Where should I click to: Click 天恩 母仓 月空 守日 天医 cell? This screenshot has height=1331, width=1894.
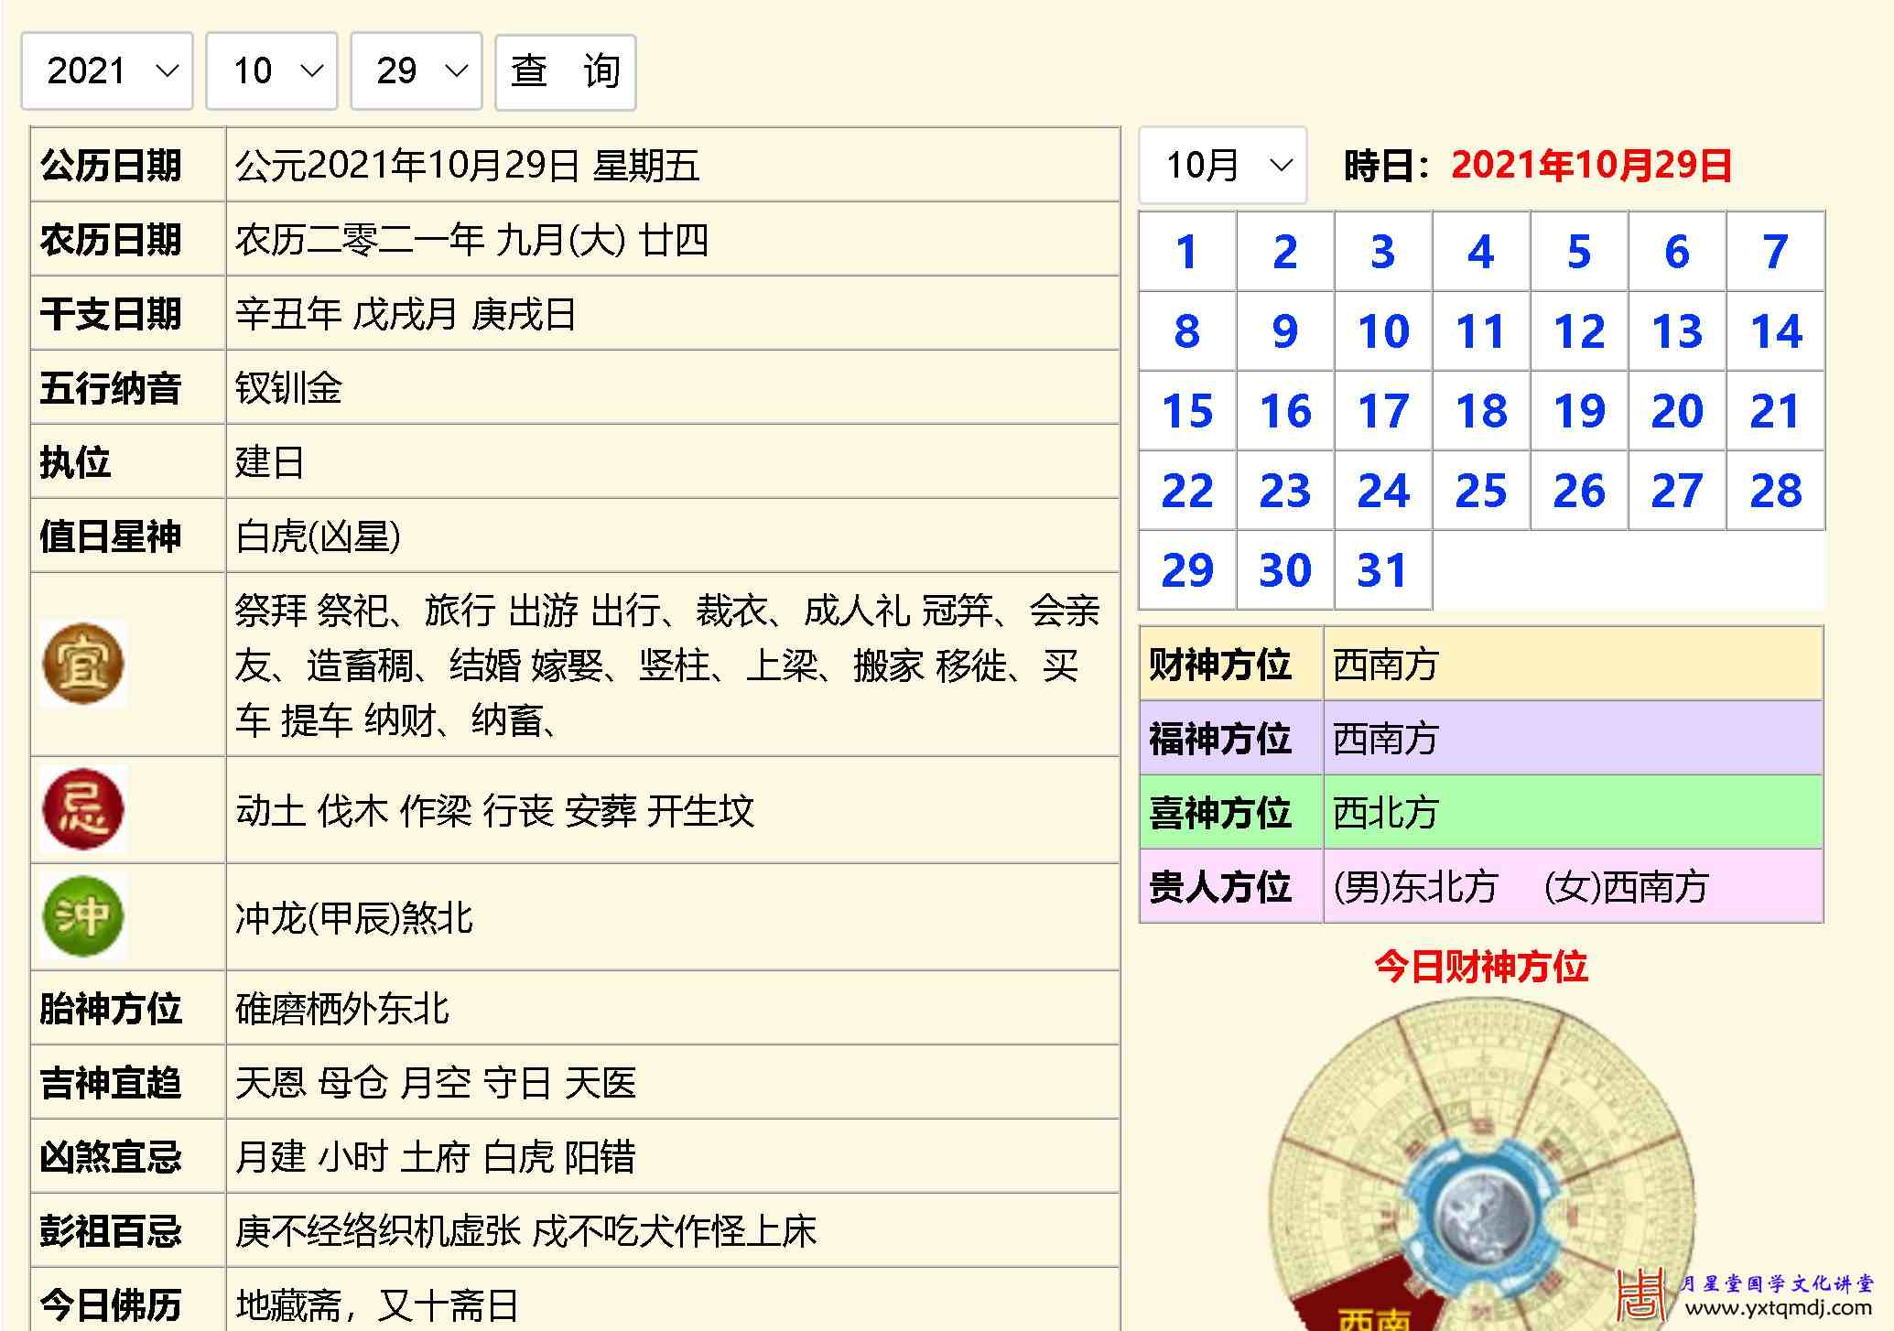tap(673, 1082)
